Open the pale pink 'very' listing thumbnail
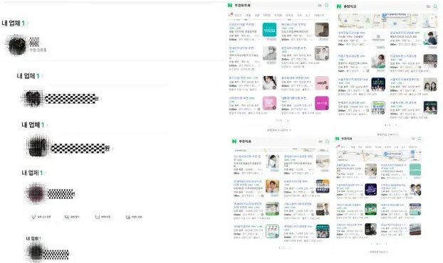 click(322, 83)
